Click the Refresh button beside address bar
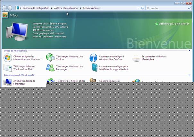Viewport: 194px width, 137px height. [x=142, y=8]
